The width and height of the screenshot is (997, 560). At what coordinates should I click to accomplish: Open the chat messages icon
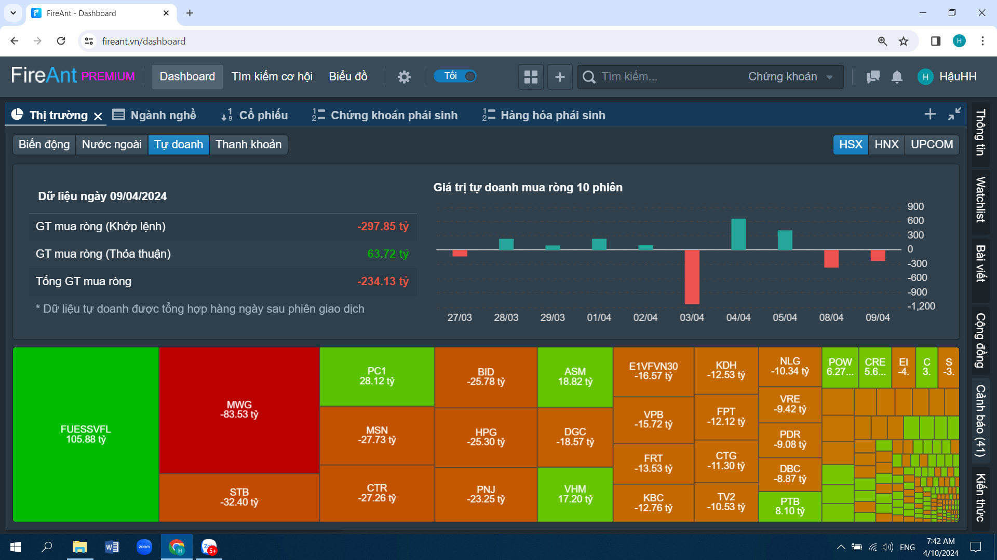873,77
